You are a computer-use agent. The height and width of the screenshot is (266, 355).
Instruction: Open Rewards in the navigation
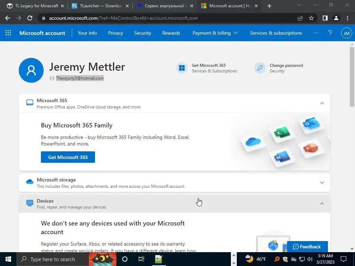[171, 33]
